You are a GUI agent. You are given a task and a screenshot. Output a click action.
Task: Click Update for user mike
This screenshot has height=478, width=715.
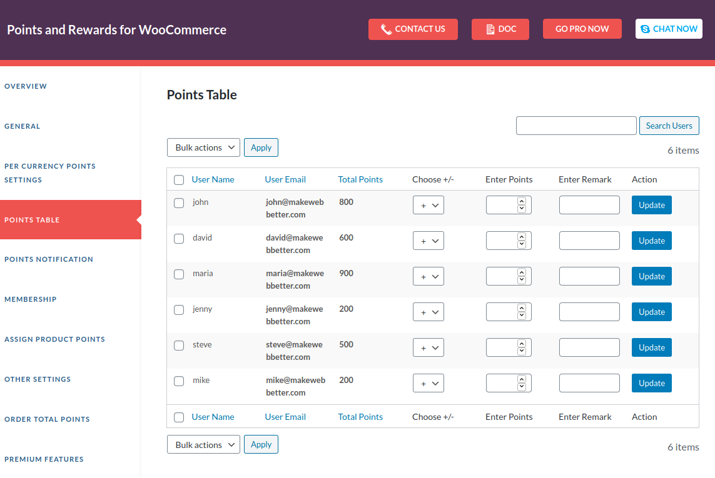pyautogui.click(x=652, y=383)
